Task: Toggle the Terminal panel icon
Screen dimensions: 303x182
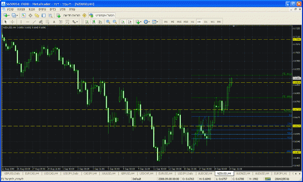Action: (44, 15)
